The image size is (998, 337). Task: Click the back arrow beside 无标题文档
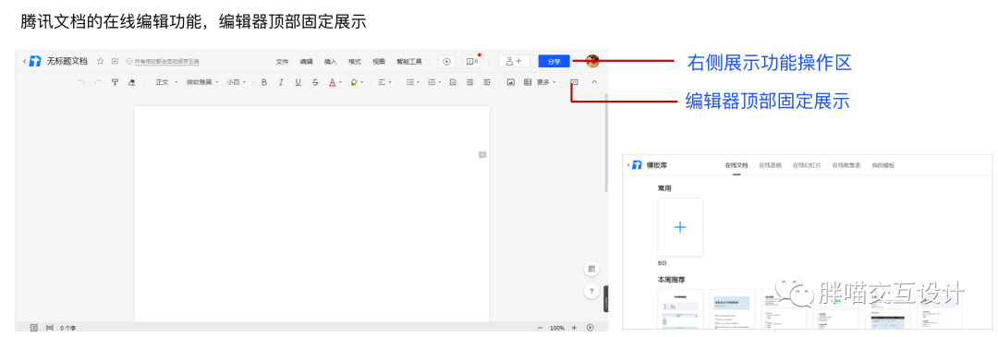[24, 61]
